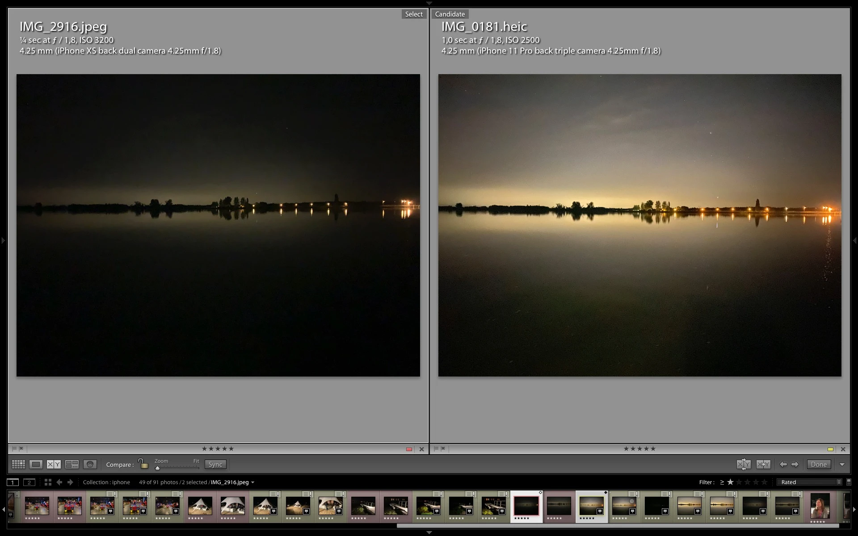
Task: Select the next candidate photo
Action: click(795, 465)
